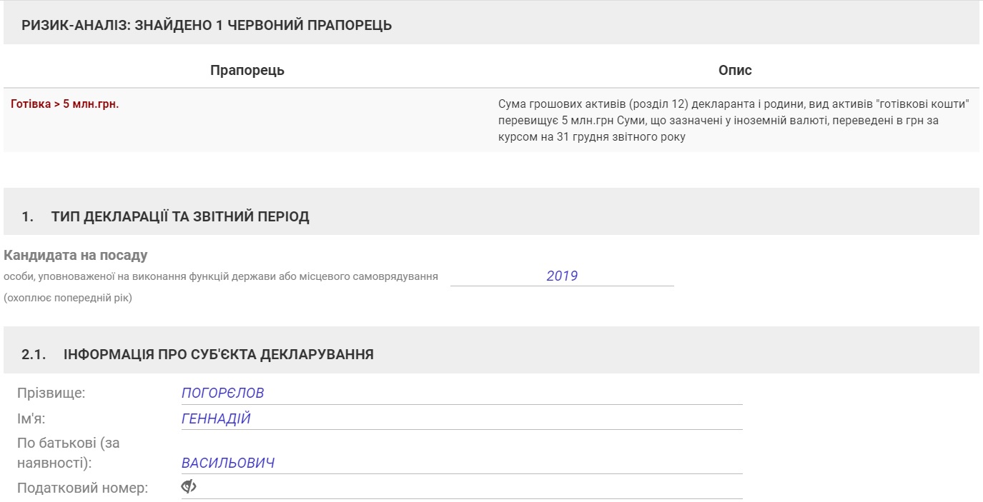983x502 pixels.
Task: Click the patronymic value ВАСИЛЬОВИЧ
Action: 228,463
